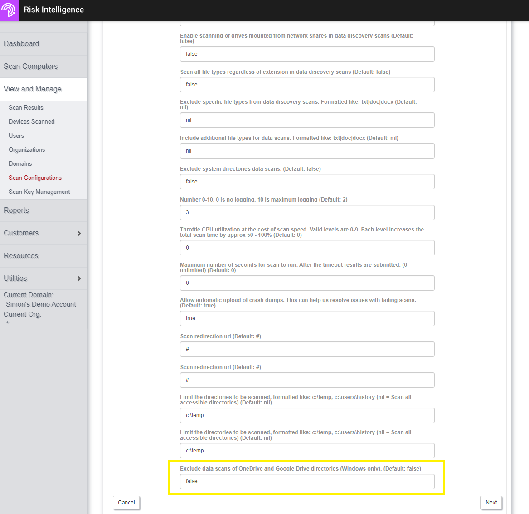Click the crash dumps upload field
This screenshot has height=514, width=529.
tap(307, 318)
